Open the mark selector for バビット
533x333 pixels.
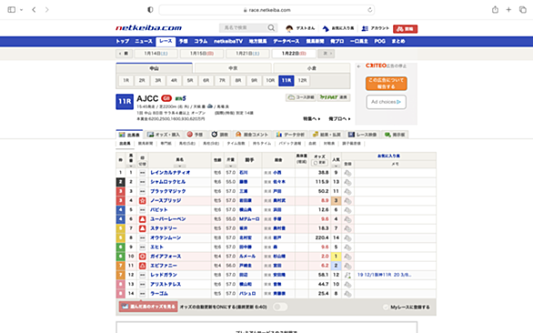(x=143, y=210)
